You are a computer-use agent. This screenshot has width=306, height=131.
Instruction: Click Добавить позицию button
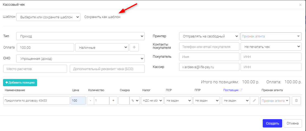(20, 82)
